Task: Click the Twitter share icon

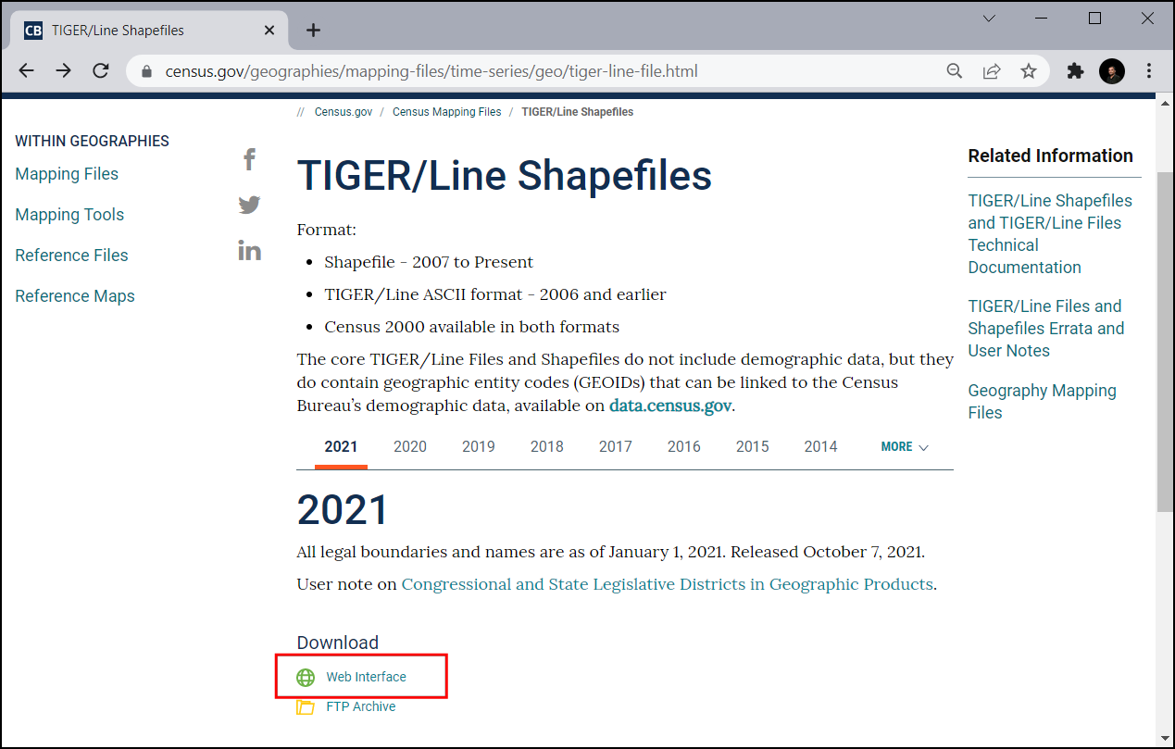Action: pyautogui.click(x=249, y=205)
